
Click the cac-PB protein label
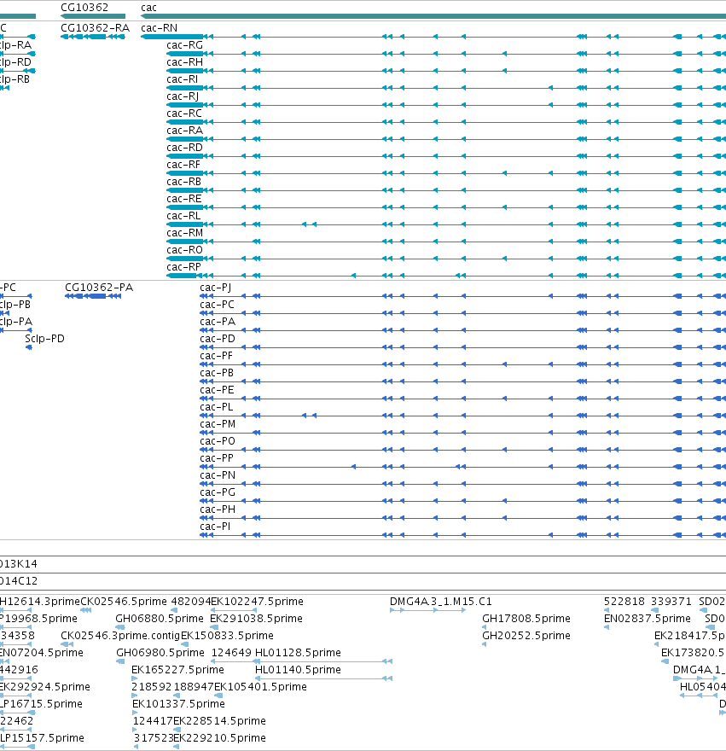[x=217, y=373]
